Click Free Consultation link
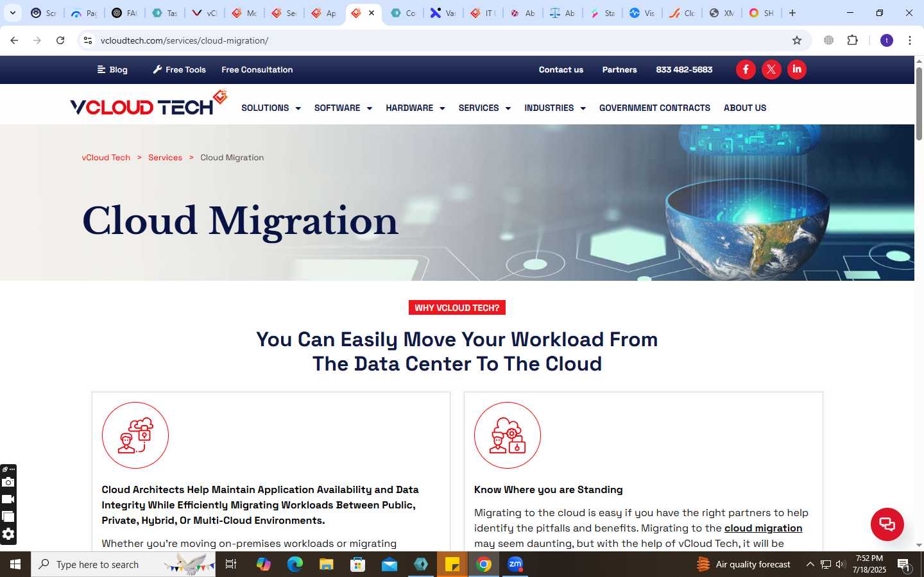Viewport: 924px width, 577px height. [257, 69]
